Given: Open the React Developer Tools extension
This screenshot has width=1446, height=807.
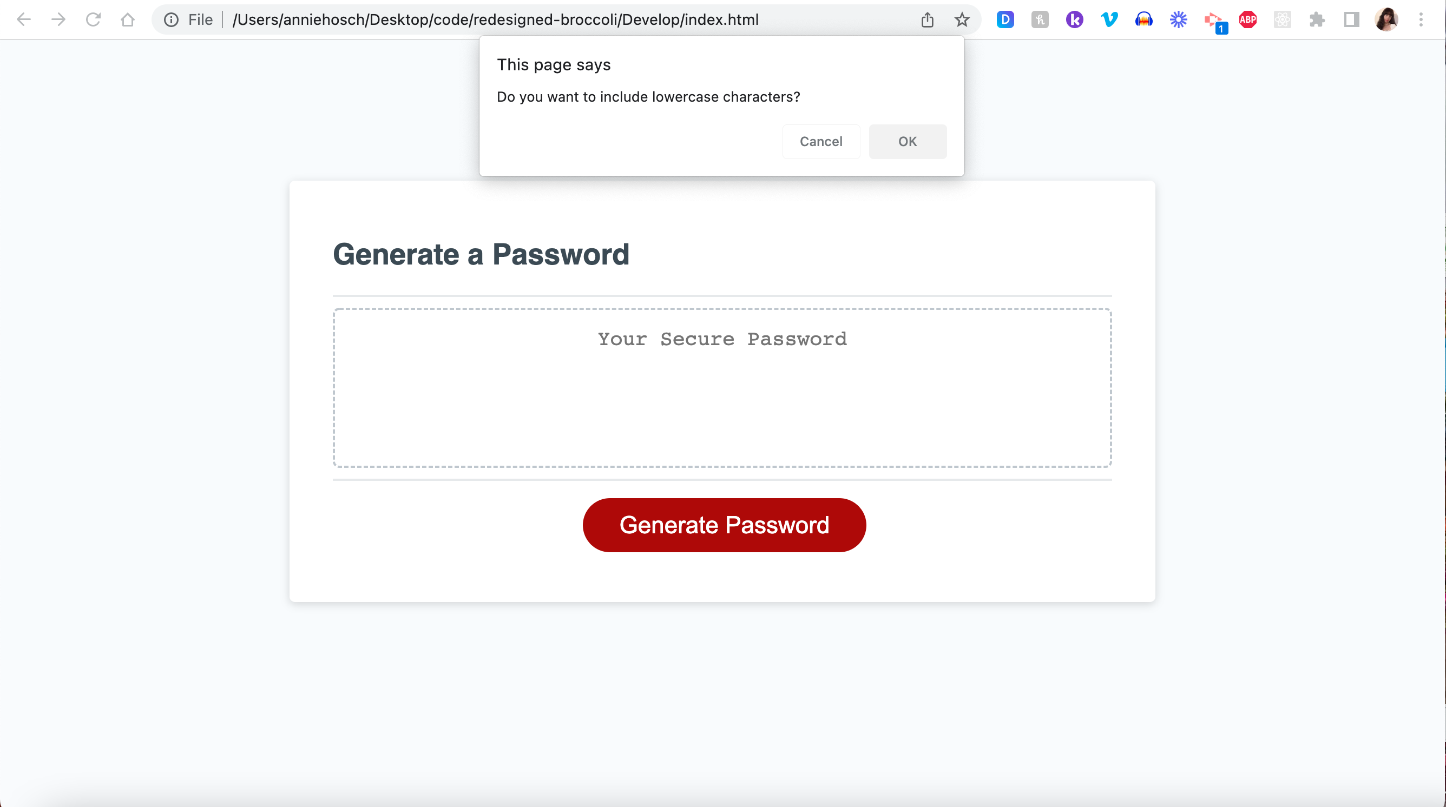Looking at the screenshot, I should 1282,19.
